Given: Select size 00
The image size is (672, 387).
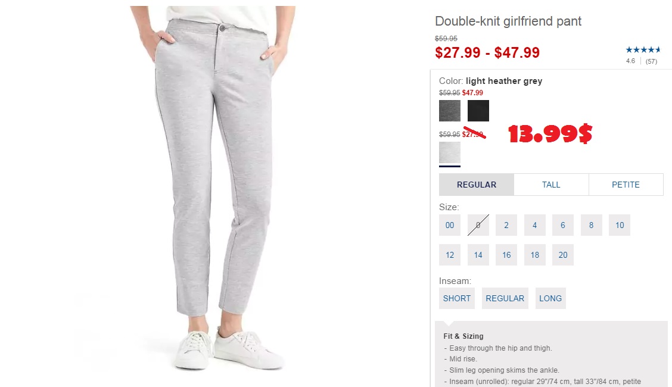Looking at the screenshot, I should [x=450, y=225].
